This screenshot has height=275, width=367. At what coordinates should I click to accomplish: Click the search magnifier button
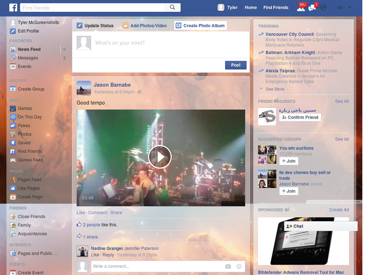click(x=172, y=8)
